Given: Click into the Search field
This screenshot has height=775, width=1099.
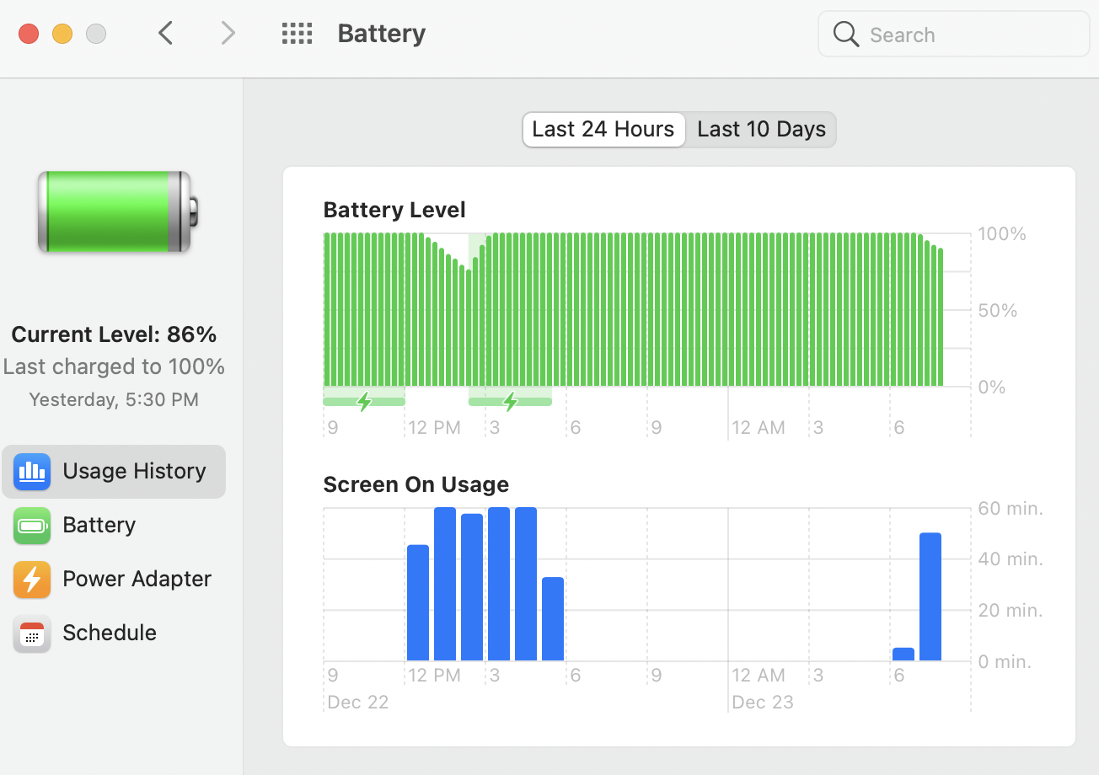Looking at the screenshot, I should point(969,35).
